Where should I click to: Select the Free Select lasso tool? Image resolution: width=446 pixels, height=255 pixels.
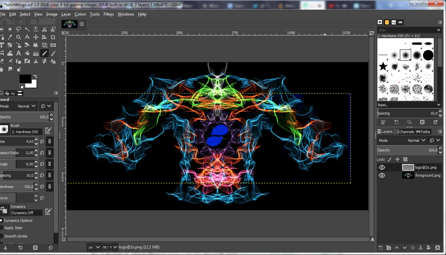[x=18, y=29]
